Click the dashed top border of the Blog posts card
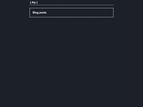 pyautogui.click(x=71, y=8)
